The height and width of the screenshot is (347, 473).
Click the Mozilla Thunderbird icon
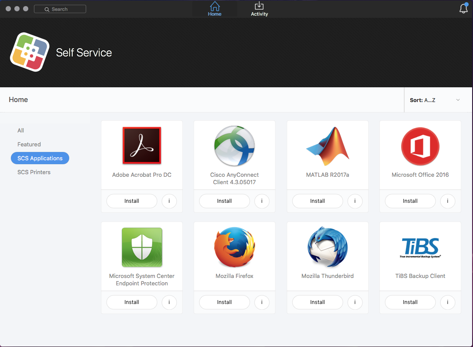pos(327,247)
